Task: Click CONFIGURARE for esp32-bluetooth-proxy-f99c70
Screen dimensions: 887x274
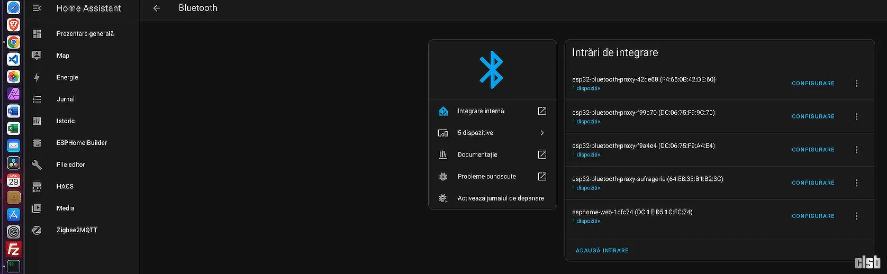Action: pyautogui.click(x=813, y=116)
